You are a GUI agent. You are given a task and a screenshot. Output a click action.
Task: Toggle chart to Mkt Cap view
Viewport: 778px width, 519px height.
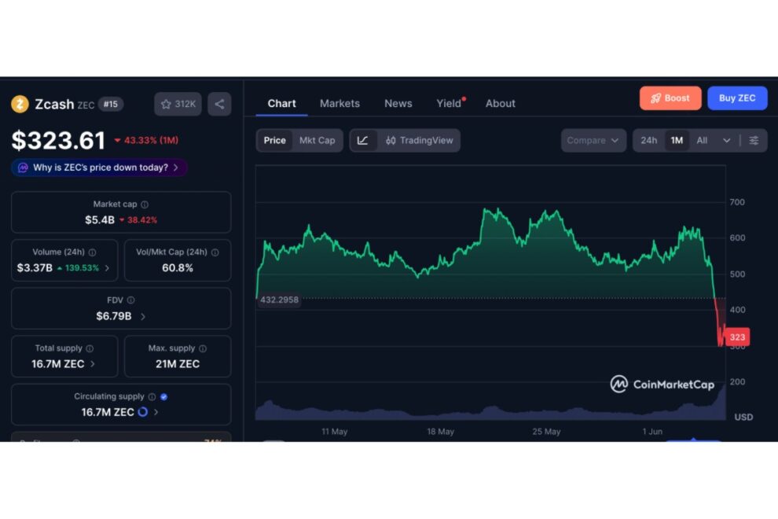coord(317,141)
